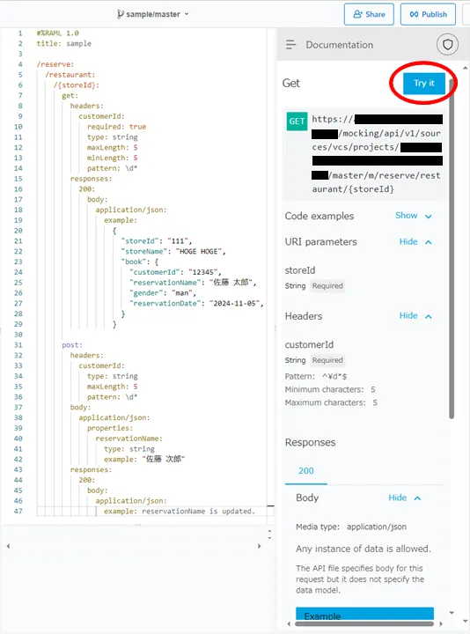The width and height of the screenshot is (470, 634).
Task: Click the editor horizontal scroll left arrow
Action: point(8,546)
